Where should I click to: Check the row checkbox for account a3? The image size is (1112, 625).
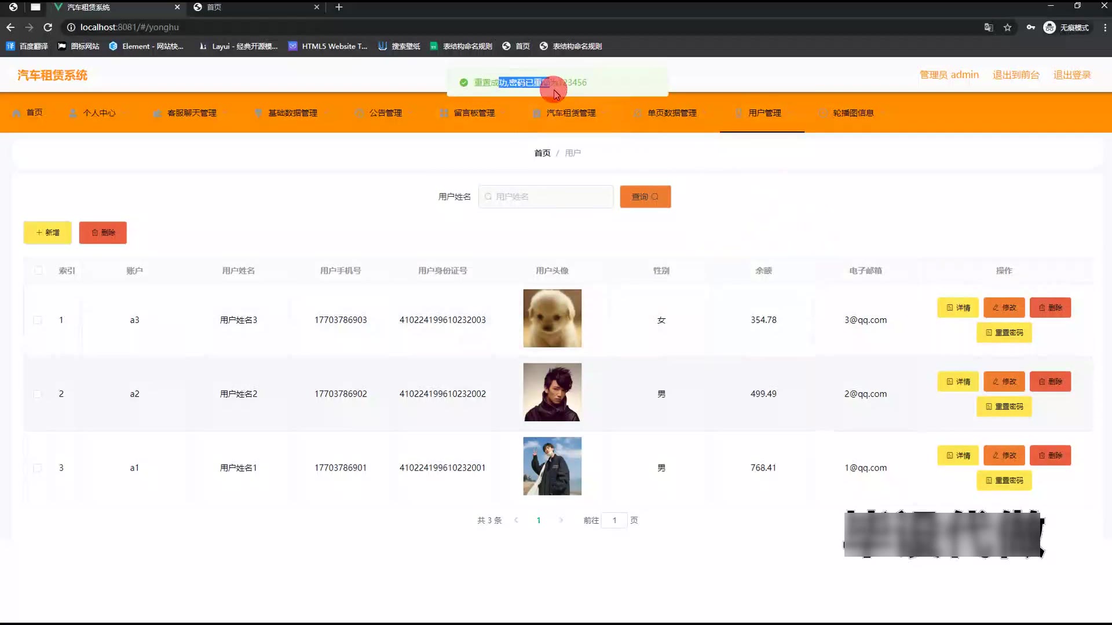(38, 320)
